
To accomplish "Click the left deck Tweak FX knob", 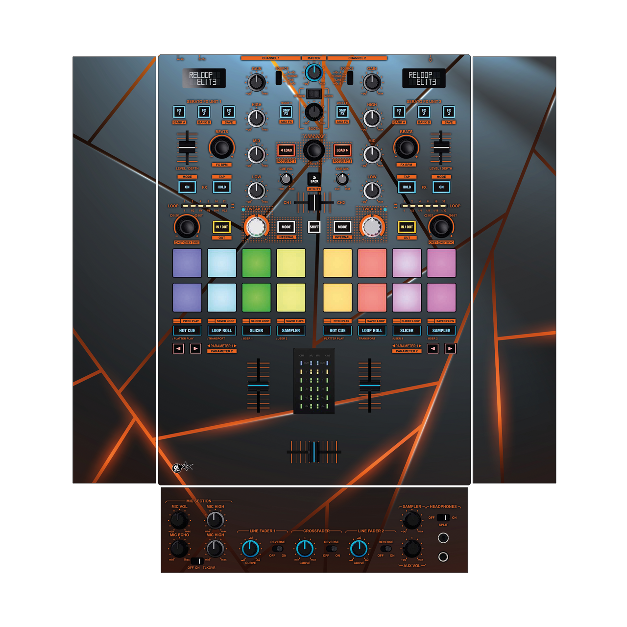I will [256, 227].
